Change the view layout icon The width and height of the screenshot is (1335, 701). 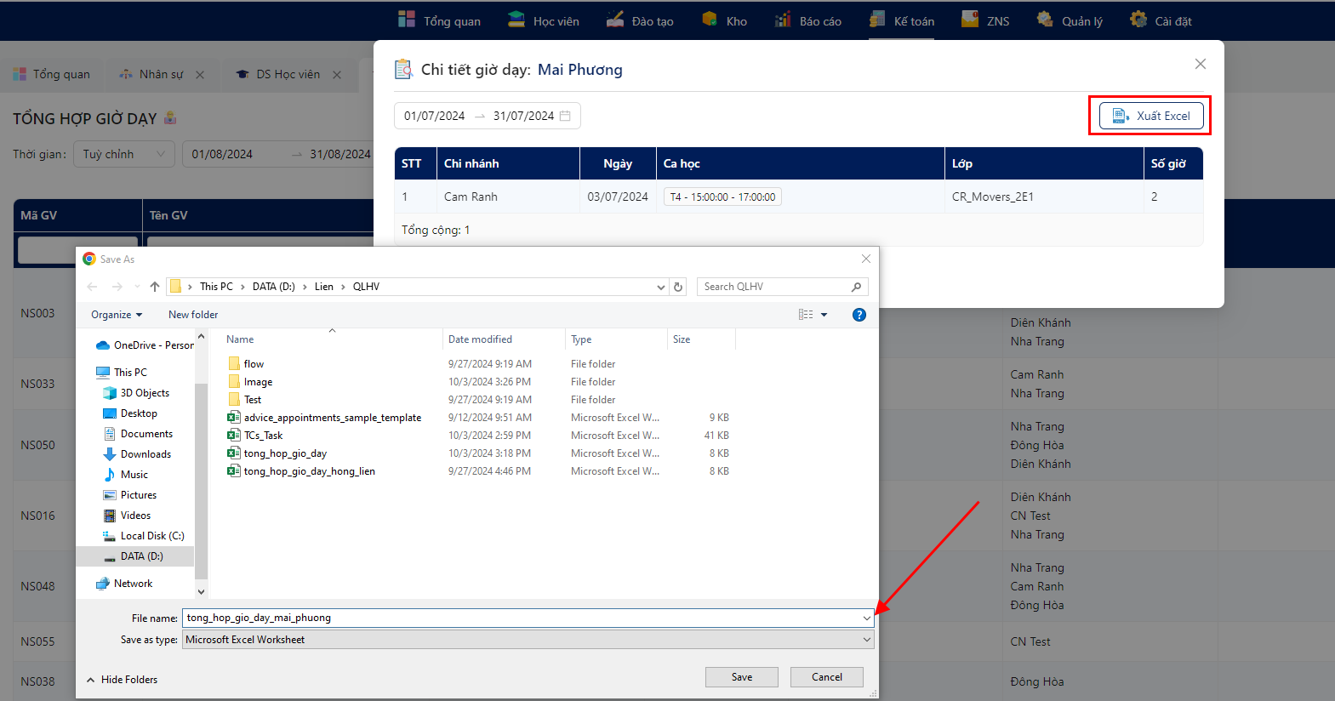tap(806, 315)
